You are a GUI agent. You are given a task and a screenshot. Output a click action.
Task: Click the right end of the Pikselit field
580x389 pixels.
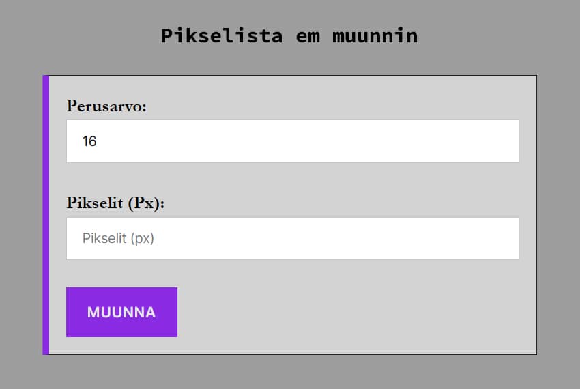(505, 238)
